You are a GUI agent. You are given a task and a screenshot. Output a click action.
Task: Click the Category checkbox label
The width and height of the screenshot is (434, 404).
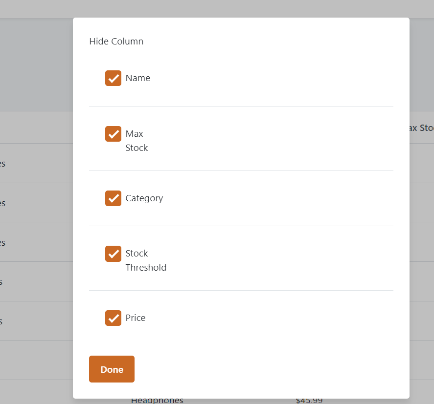click(x=144, y=198)
